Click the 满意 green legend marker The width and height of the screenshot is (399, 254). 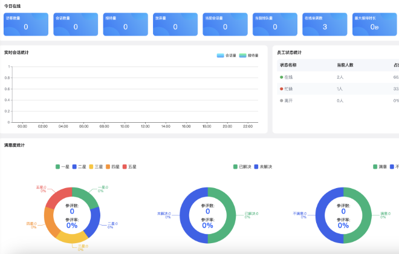(375, 166)
